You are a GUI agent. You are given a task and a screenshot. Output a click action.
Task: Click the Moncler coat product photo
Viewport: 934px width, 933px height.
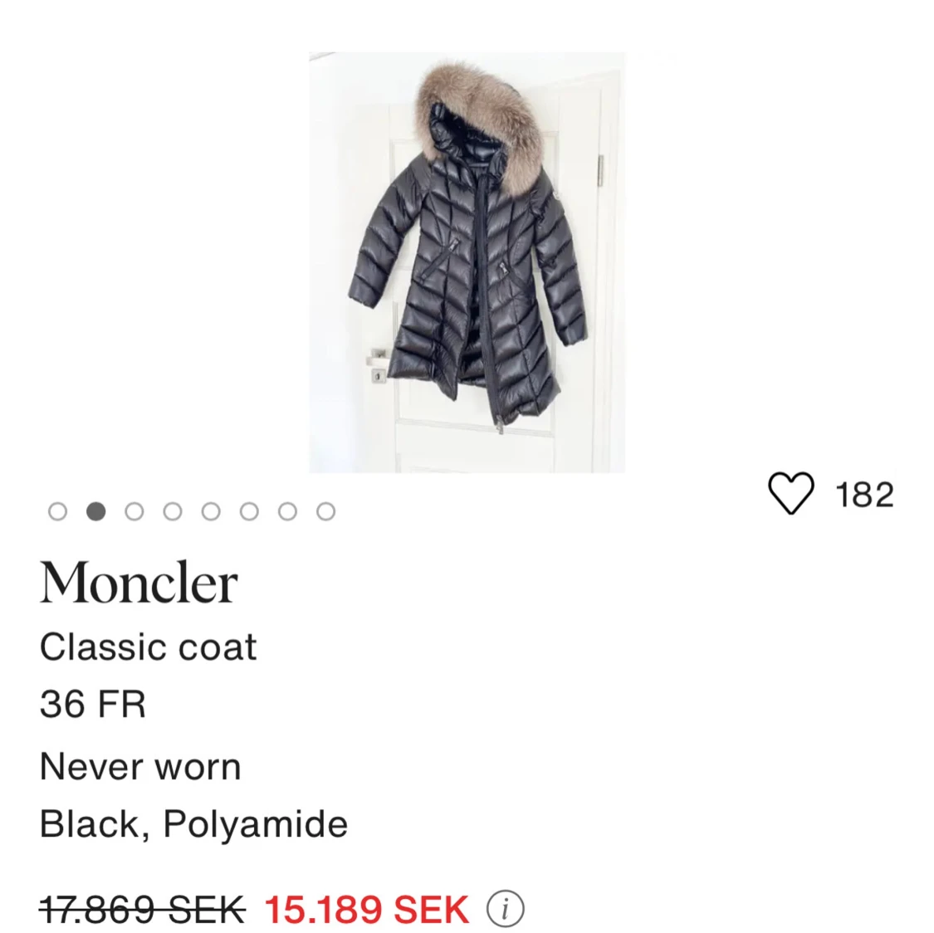[467, 262]
